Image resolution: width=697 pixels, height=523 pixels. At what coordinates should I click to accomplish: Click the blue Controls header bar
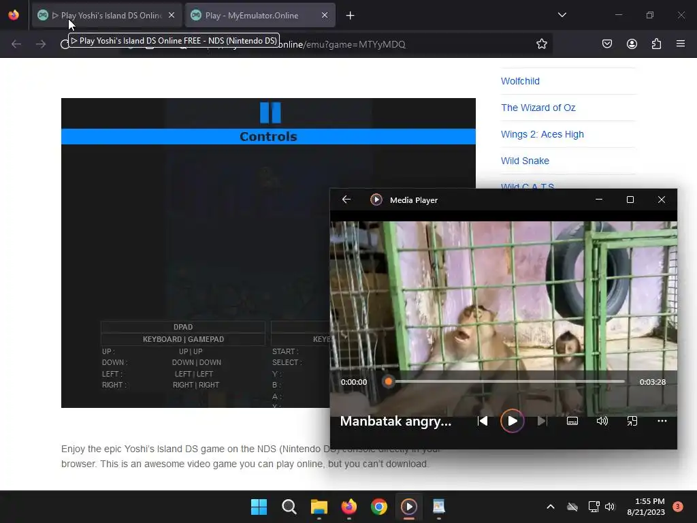268,136
